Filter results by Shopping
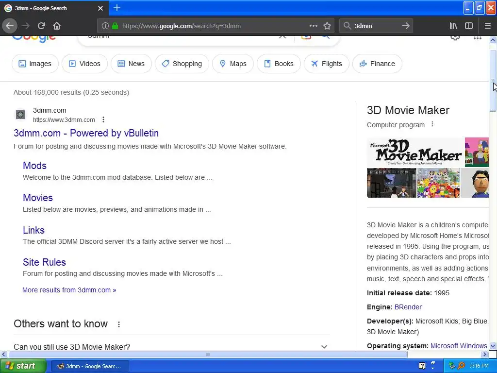 [182, 64]
